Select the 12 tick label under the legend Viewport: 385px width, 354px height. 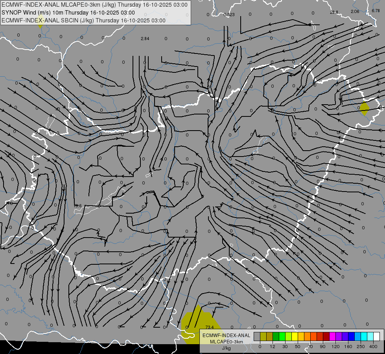273,346
